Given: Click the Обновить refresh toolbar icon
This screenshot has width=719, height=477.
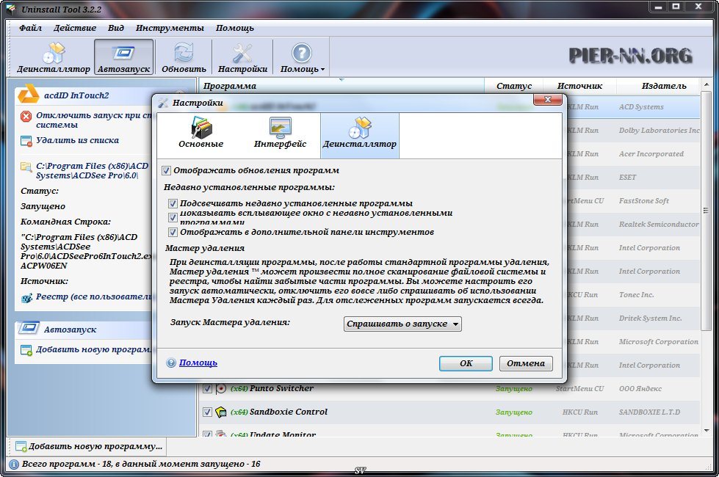Looking at the screenshot, I should pos(184,57).
